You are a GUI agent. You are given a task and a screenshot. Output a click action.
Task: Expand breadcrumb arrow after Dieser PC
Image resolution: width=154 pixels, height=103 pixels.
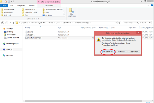[x=30, y=23]
